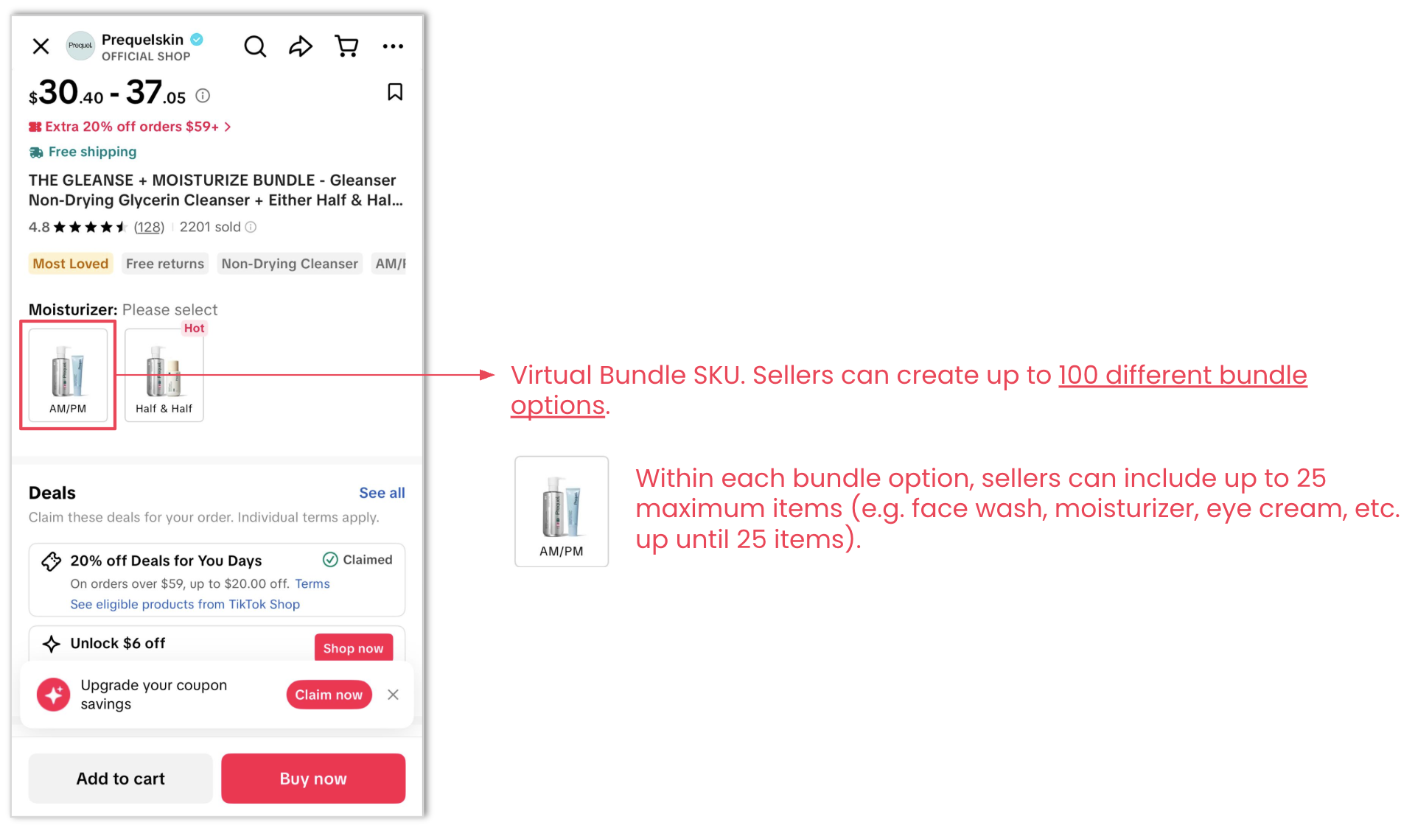View eligible products from TikTok Shop
The width and height of the screenshot is (1415, 825).
click(x=185, y=604)
